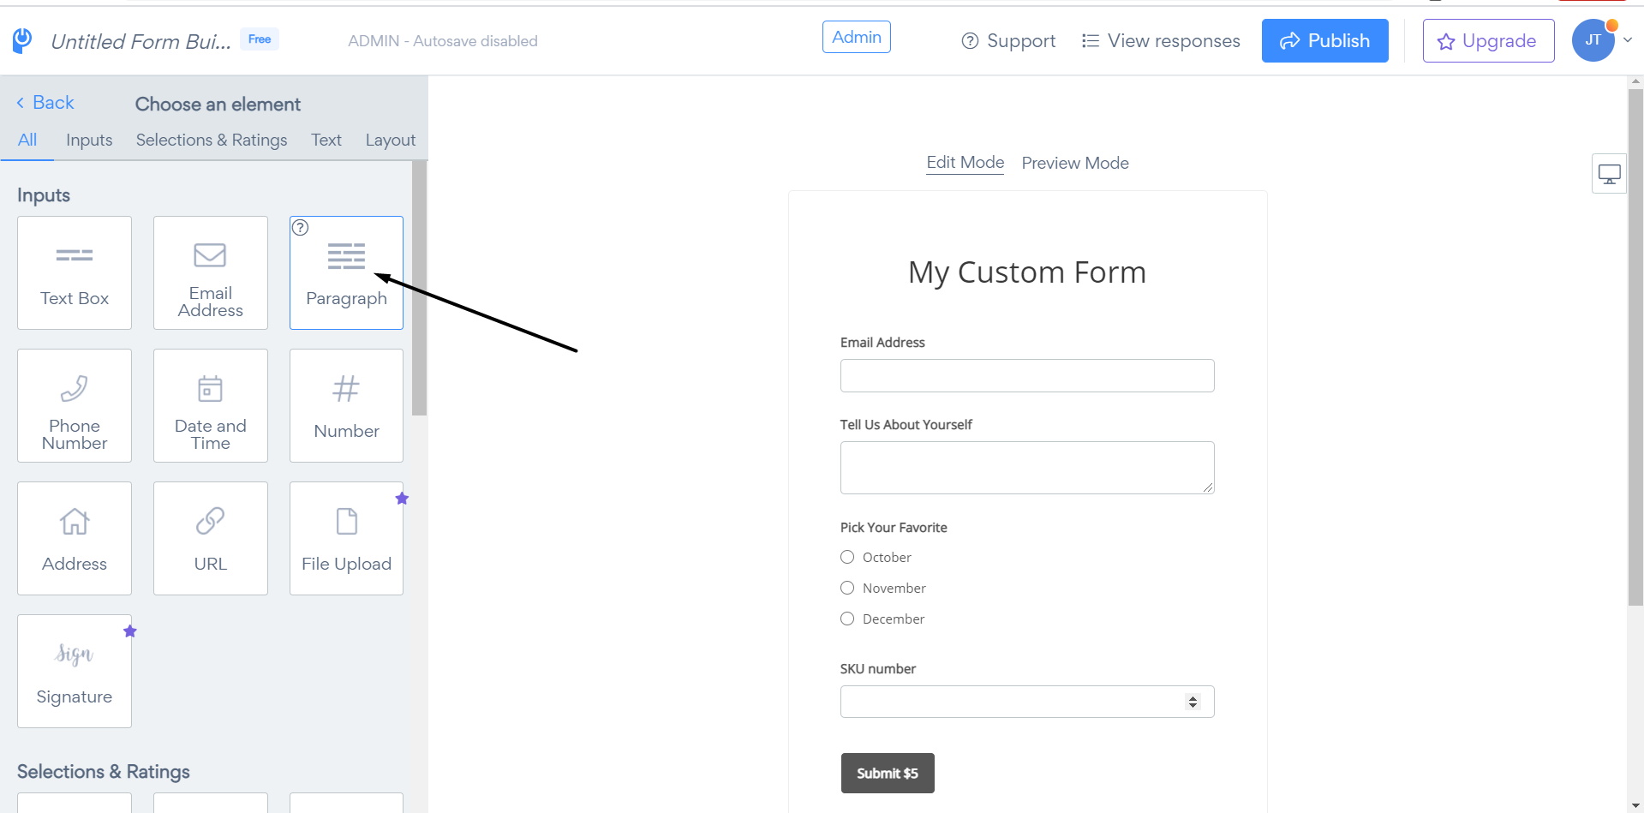1644x813 pixels.
Task: Click the Free plan badge
Action: [x=260, y=39]
